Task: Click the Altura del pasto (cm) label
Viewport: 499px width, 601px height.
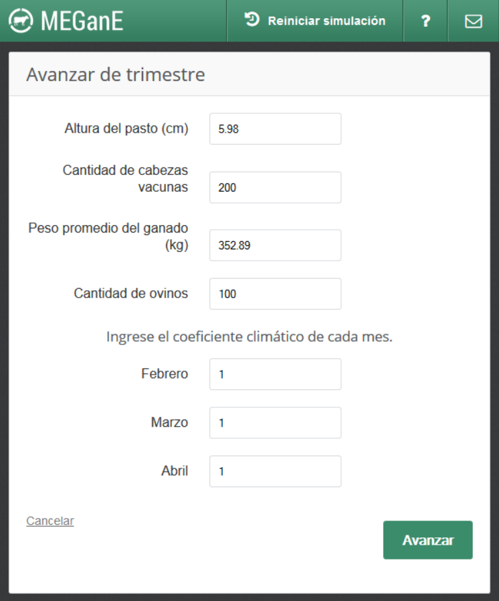Action: click(x=126, y=129)
